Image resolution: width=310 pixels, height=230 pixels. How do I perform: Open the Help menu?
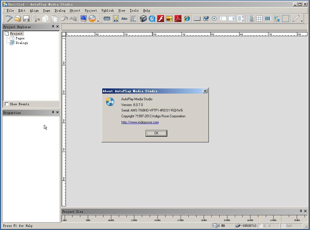coord(146,10)
